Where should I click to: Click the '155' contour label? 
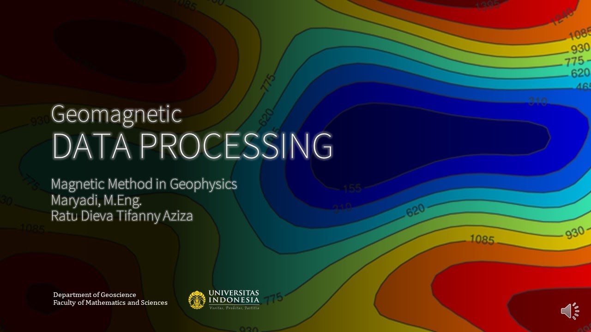(352, 189)
